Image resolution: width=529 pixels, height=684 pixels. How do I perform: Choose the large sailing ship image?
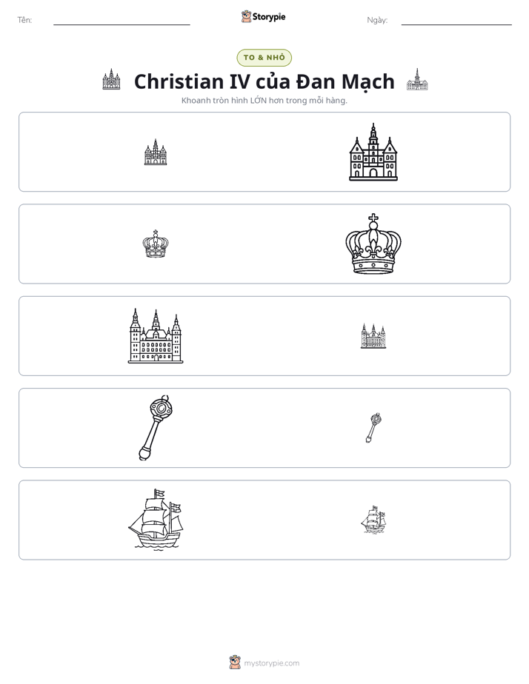156,520
